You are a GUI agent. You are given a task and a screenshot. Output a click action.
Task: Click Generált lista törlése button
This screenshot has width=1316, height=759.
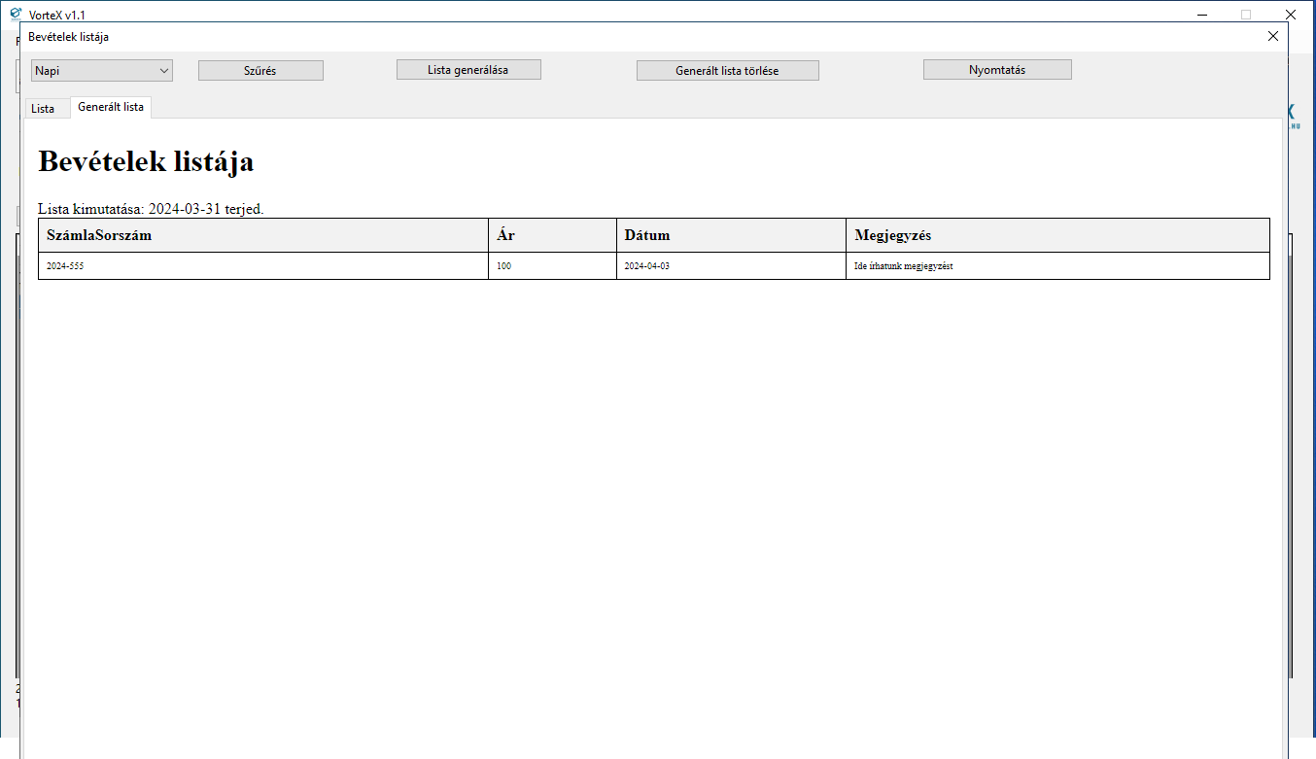pyautogui.click(x=727, y=71)
